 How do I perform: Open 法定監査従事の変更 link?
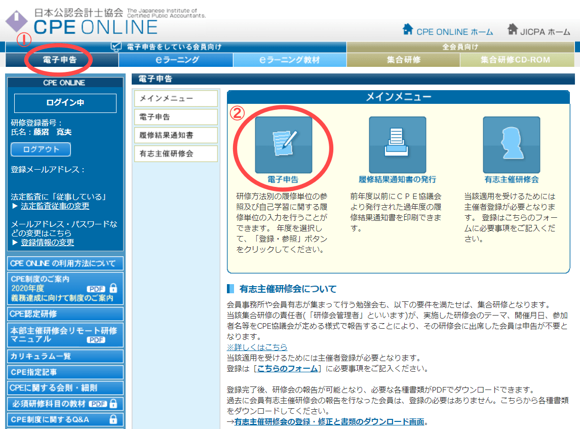point(55,206)
